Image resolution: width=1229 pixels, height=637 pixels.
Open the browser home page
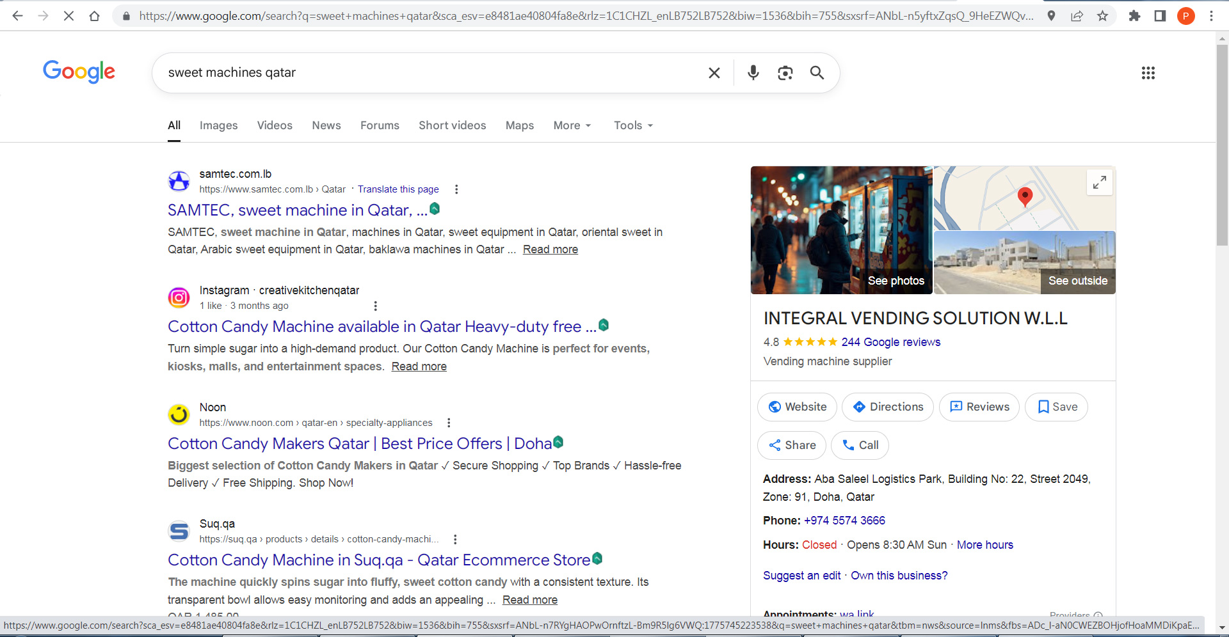(x=94, y=16)
